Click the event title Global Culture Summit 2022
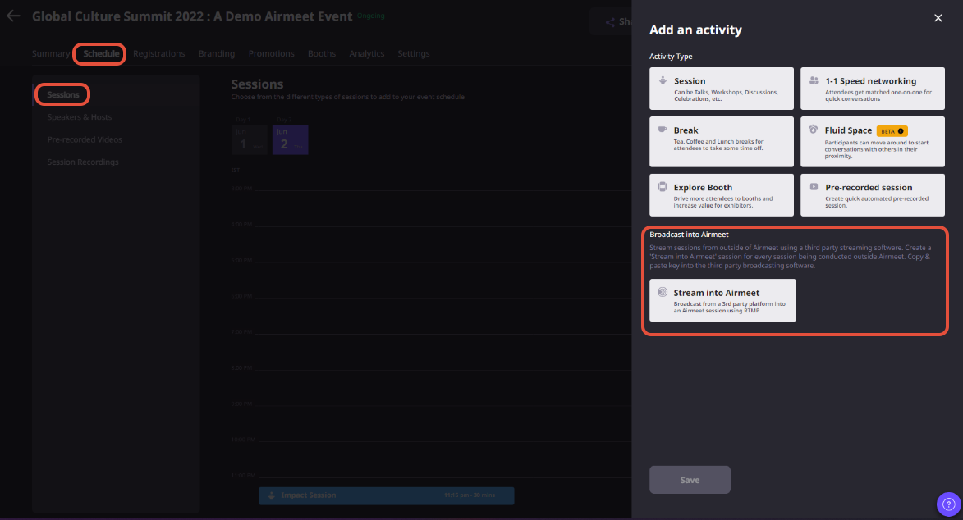 (192, 16)
